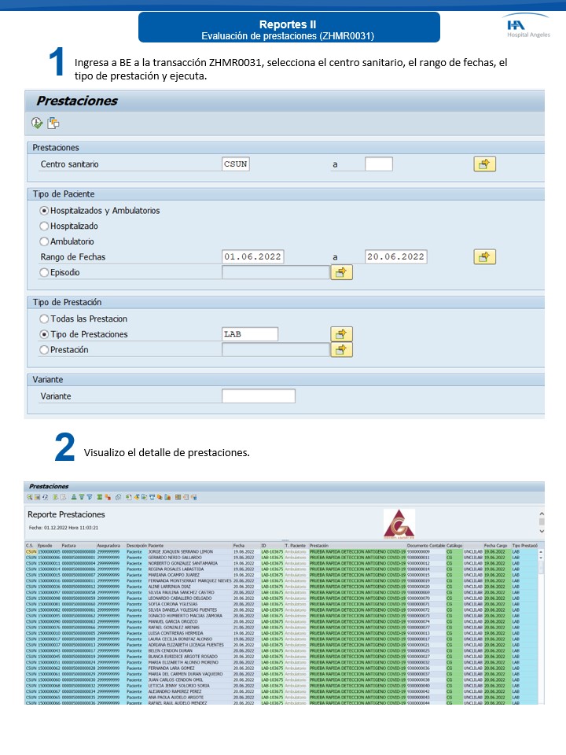
Task: Click the Variante input field
Action: coord(258,396)
